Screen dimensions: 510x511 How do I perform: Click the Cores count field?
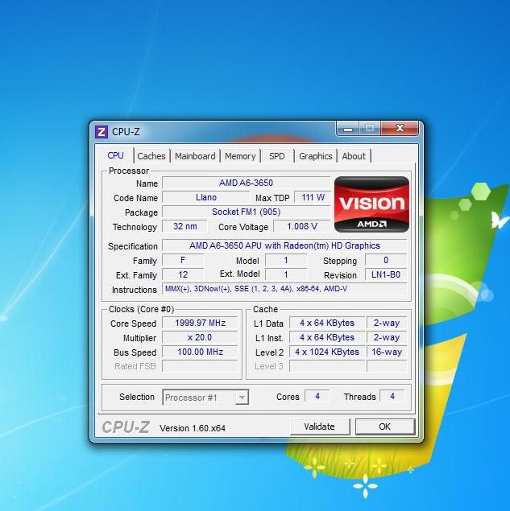[x=317, y=396]
